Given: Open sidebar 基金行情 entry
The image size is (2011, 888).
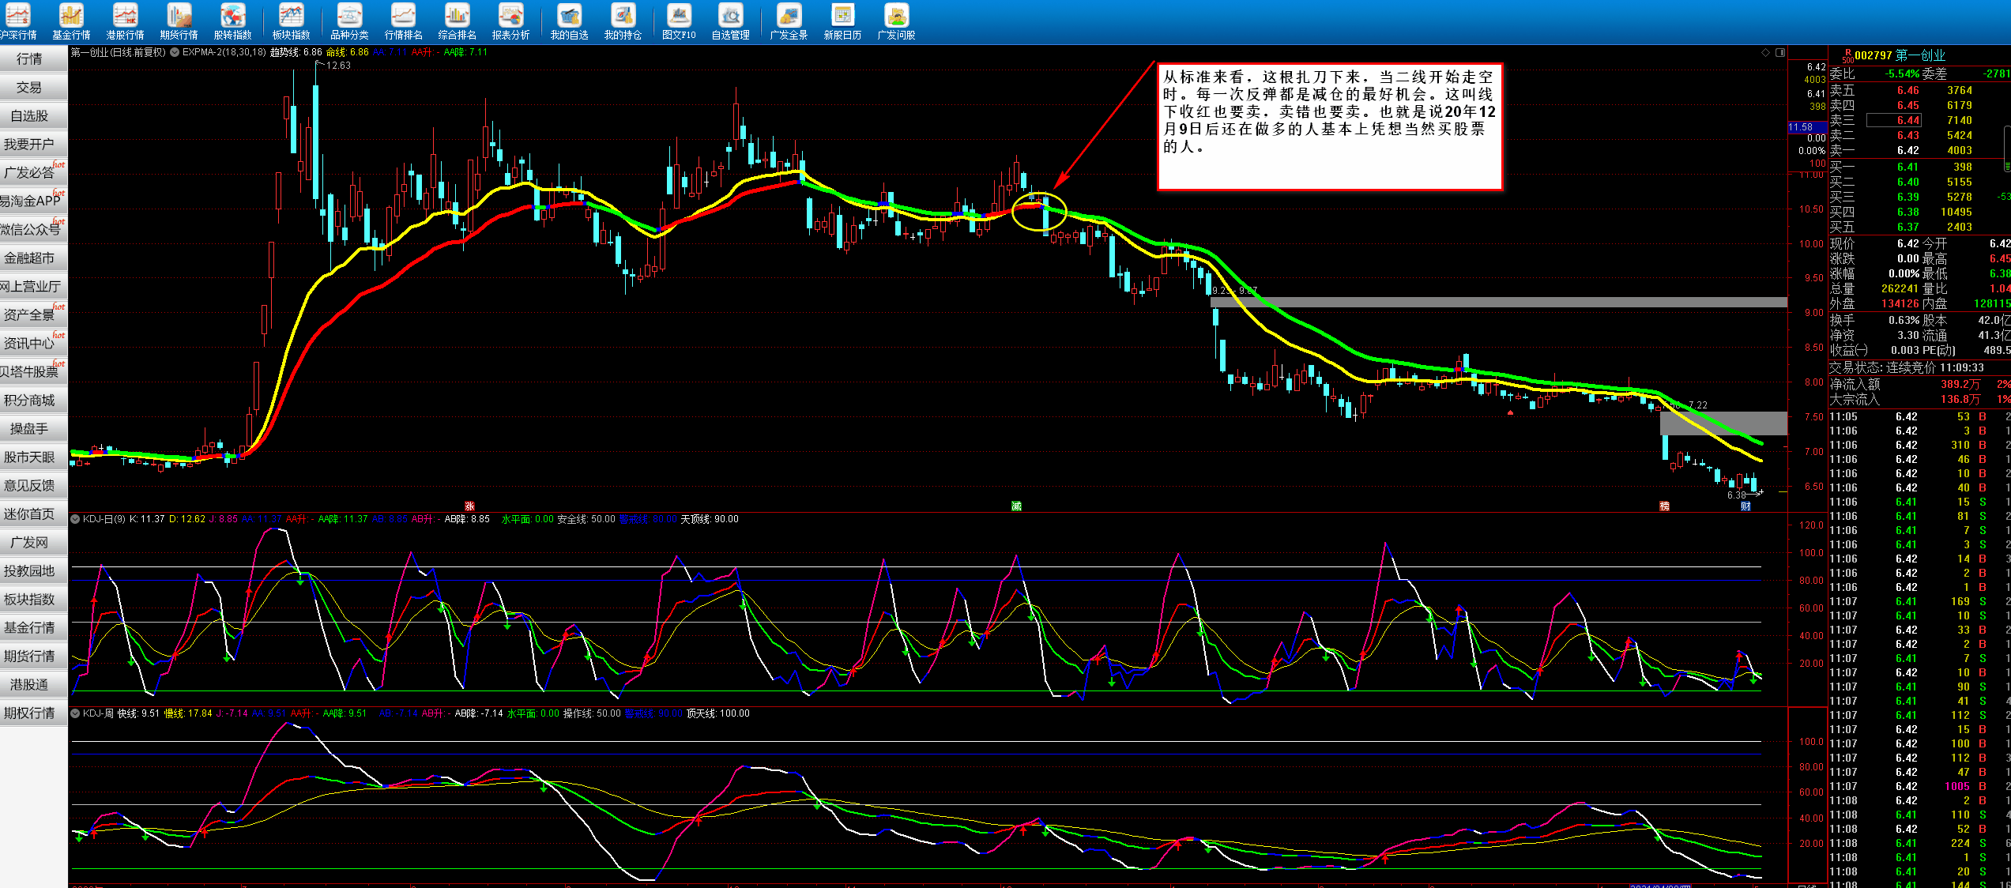Looking at the screenshot, I should [x=33, y=628].
